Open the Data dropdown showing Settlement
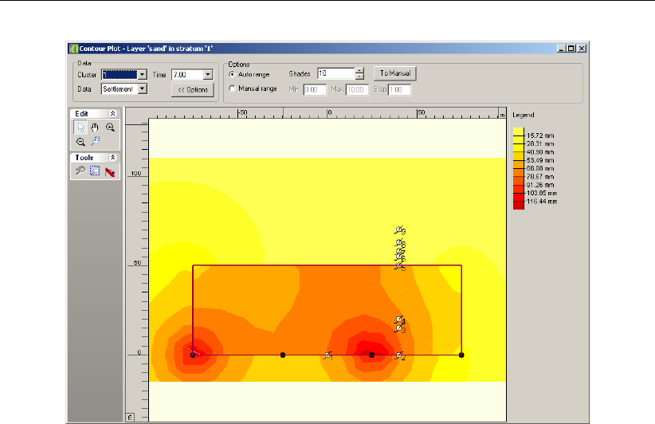This screenshot has width=655, height=424. 142,89
